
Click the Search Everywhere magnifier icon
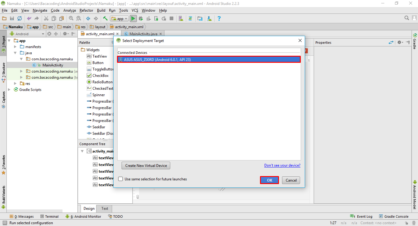[x=407, y=18]
